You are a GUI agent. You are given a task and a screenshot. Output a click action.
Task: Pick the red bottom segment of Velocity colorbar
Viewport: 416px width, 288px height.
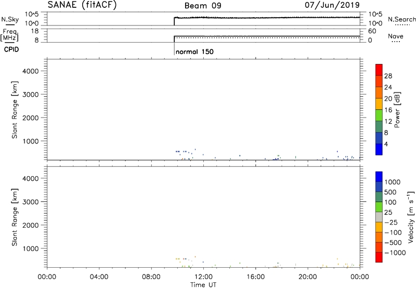(379, 257)
